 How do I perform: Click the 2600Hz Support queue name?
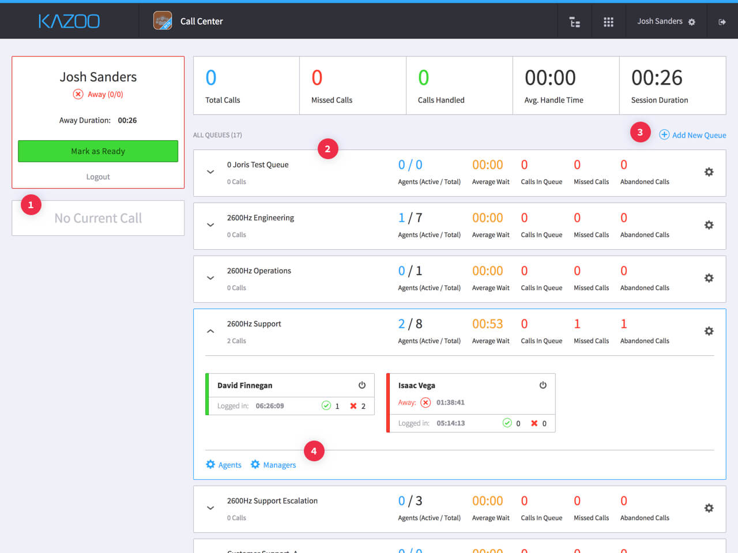point(254,323)
